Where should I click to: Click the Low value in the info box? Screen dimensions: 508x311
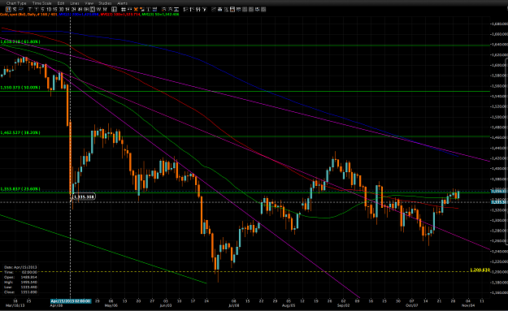click(x=28, y=287)
